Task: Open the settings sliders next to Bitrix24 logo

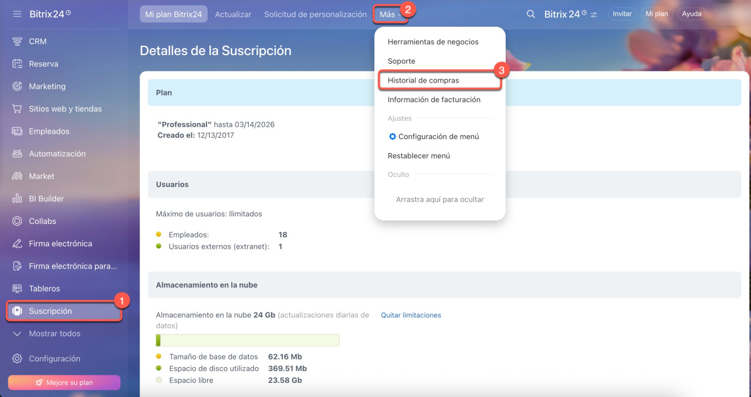Action: coord(594,15)
